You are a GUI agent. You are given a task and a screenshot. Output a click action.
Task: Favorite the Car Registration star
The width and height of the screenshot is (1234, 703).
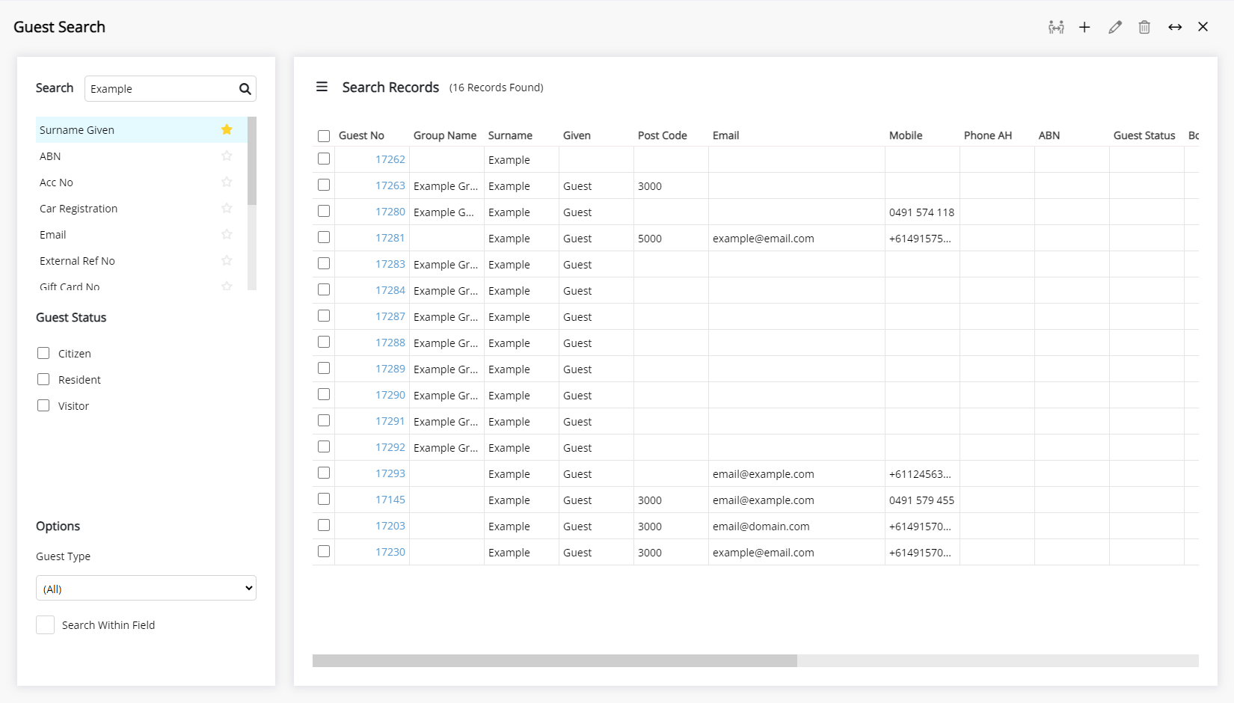[x=227, y=208]
